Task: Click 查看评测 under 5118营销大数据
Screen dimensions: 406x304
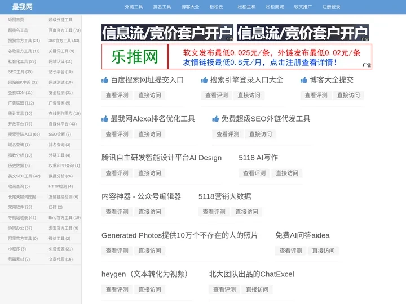Action: click(x=214, y=212)
